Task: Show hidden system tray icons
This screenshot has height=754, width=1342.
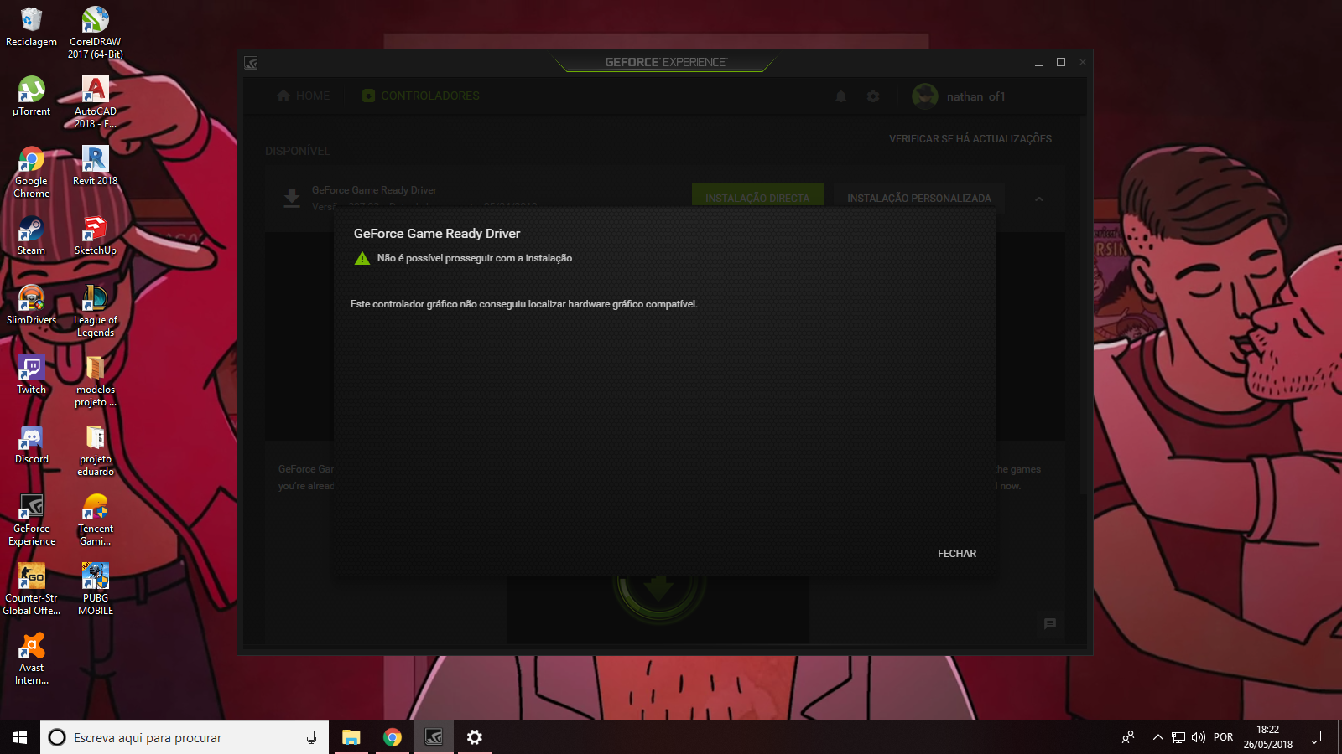Action: pyautogui.click(x=1157, y=737)
